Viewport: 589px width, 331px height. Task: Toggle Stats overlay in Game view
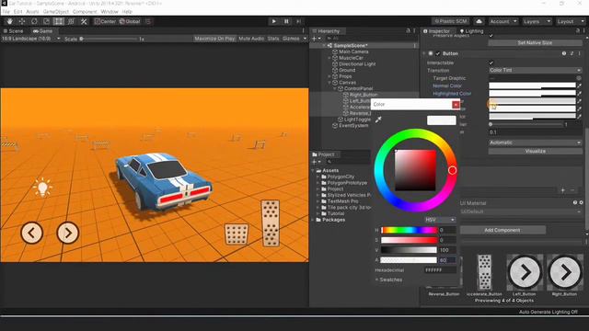[273, 39]
